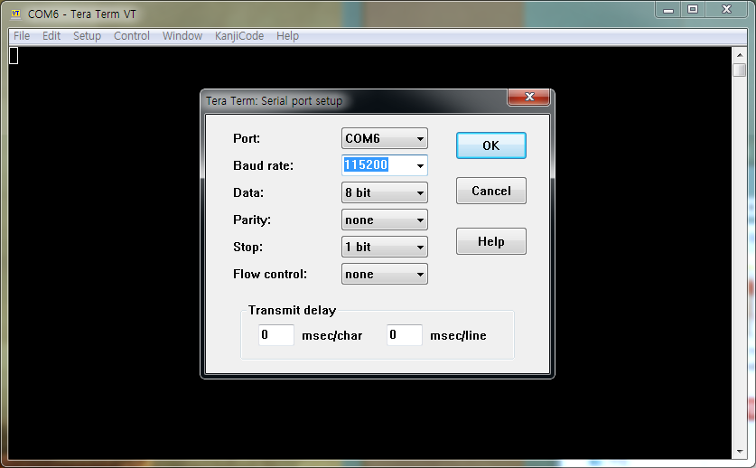Close the Serial port setup dialog

point(529,97)
